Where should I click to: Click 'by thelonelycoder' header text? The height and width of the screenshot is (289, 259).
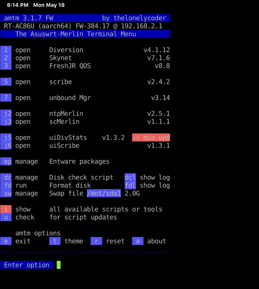pyautogui.click(x=134, y=18)
